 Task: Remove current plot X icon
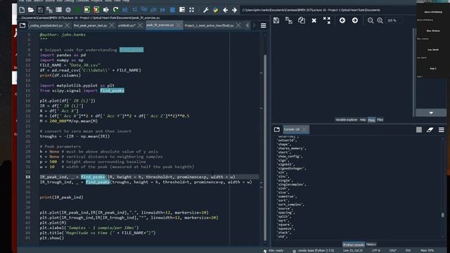[314, 20]
